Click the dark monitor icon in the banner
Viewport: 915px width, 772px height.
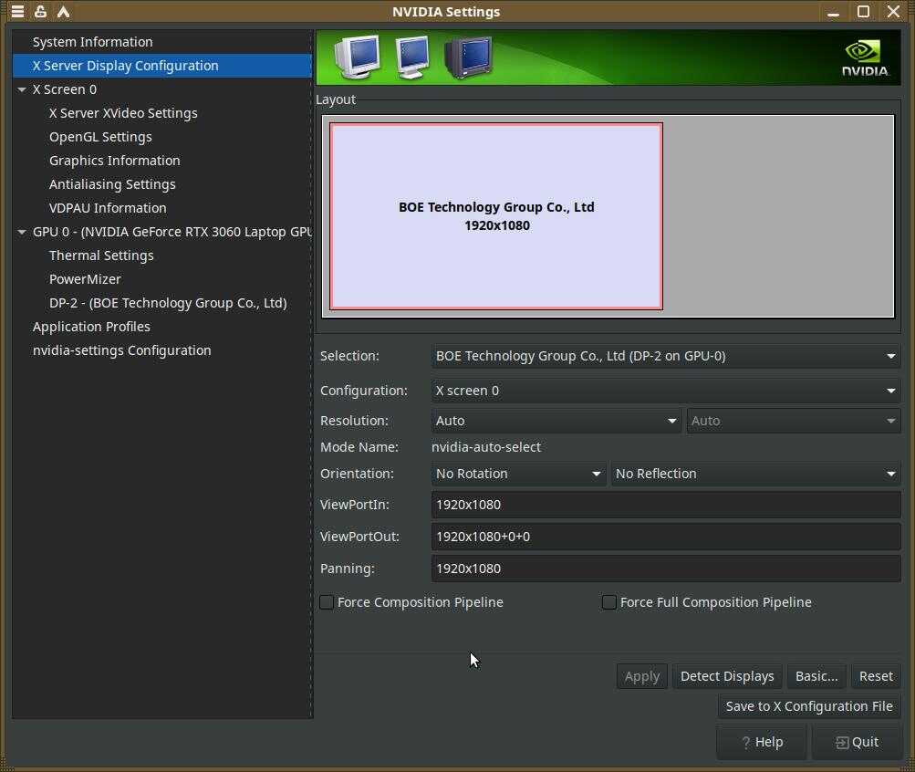468,57
